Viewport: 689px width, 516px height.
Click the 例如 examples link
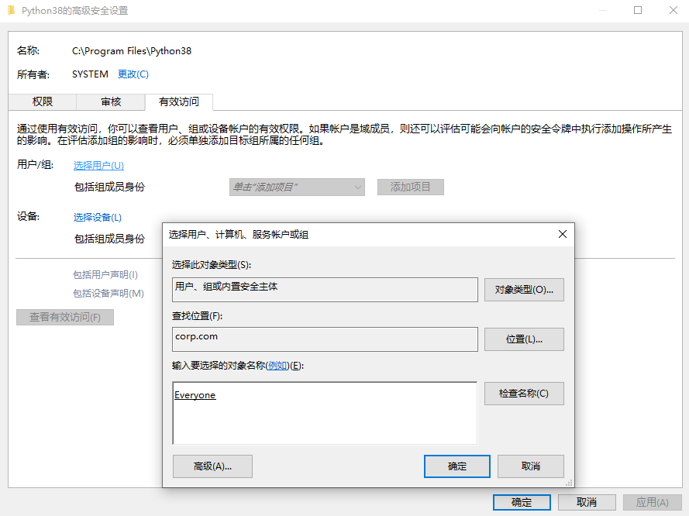[277, 366]
